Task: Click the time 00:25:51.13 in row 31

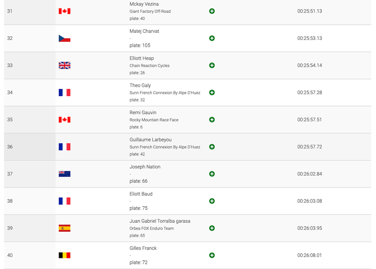Action: pos(310,11)
